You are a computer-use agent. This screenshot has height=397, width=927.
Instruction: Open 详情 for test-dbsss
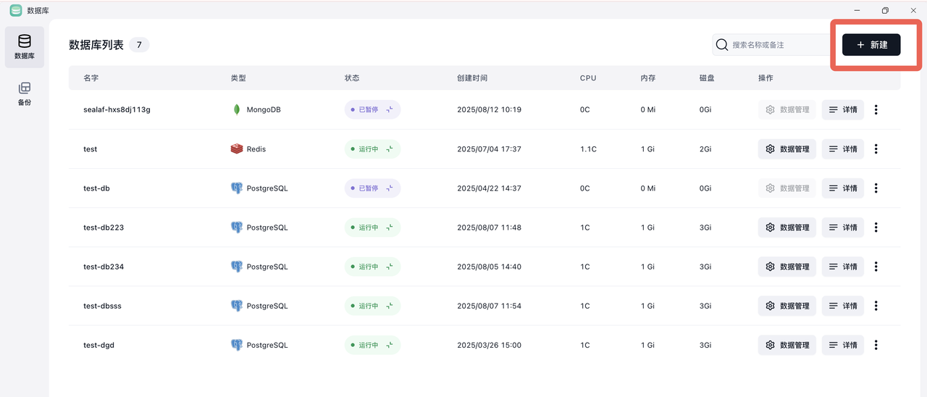[x=843, y=306]
